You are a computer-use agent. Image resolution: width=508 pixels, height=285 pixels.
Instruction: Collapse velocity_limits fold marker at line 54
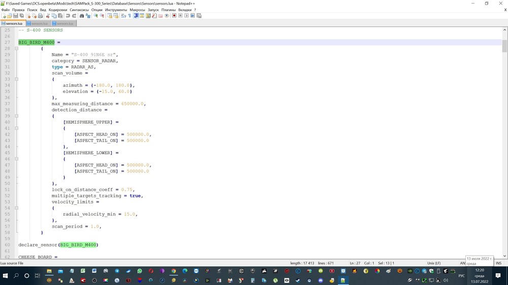point(16,208)
